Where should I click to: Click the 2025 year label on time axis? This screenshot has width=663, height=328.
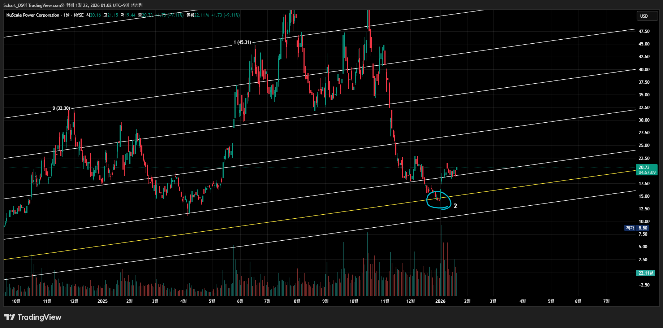point(103,301)
